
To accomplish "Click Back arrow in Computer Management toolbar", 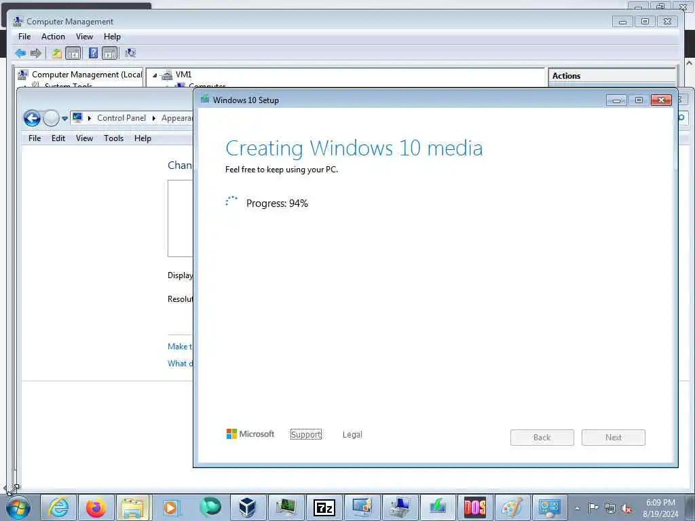I will click(20, 53).
